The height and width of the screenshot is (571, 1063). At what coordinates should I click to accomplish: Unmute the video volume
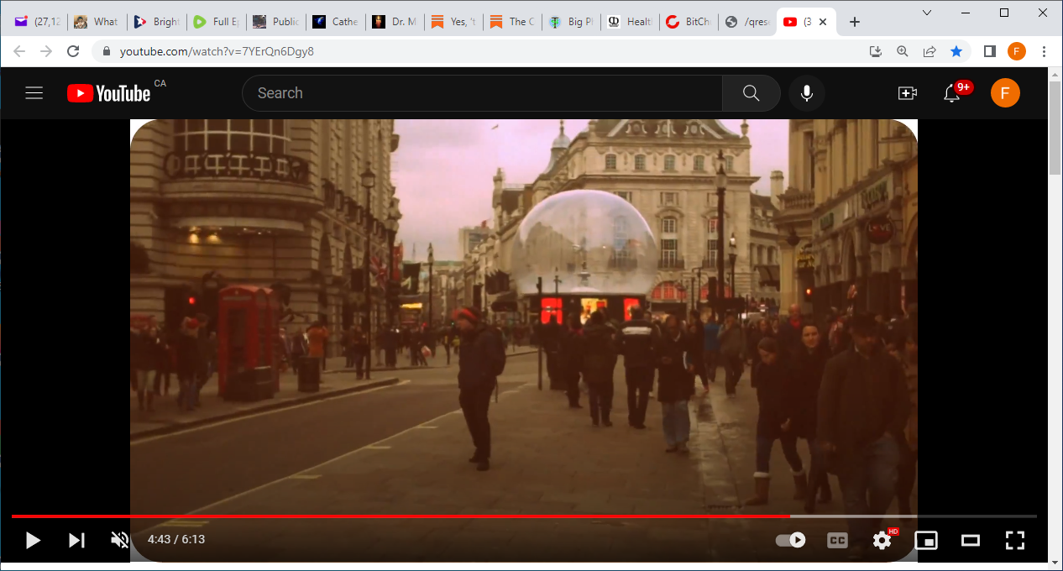pos(120,540)
